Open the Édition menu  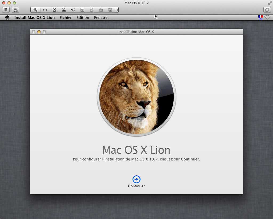coord(83,18)
